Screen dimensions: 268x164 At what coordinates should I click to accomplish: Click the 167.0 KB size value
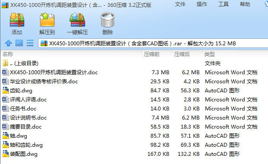(x=159, y=154)
